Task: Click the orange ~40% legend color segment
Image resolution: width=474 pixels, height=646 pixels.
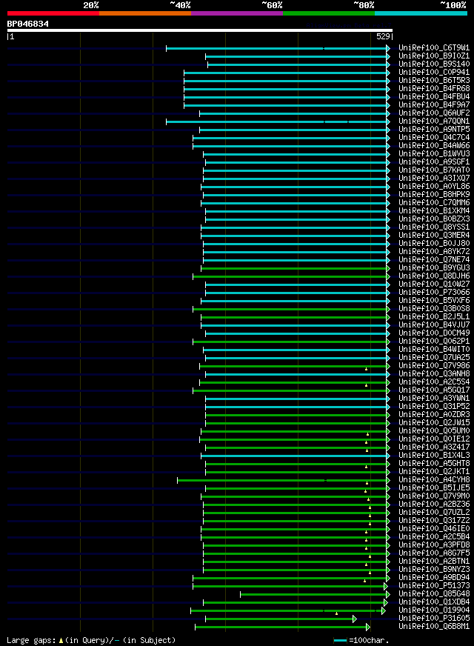Action: coord(145,13)
